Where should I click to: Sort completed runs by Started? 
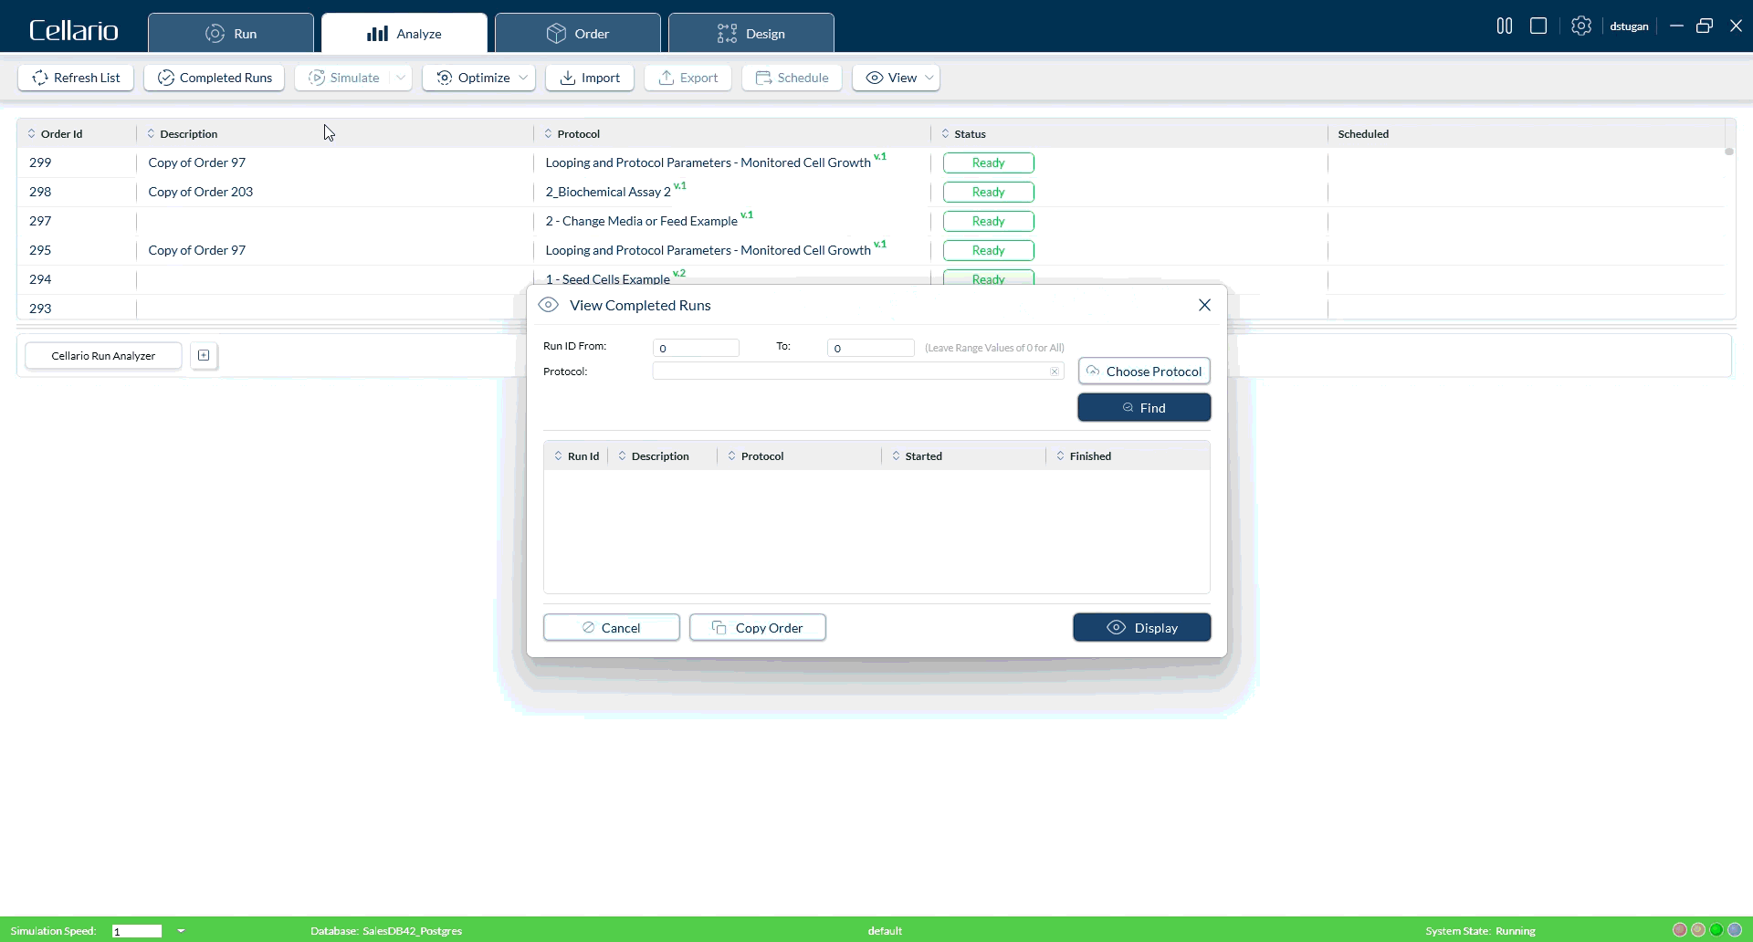click(917, 455)
